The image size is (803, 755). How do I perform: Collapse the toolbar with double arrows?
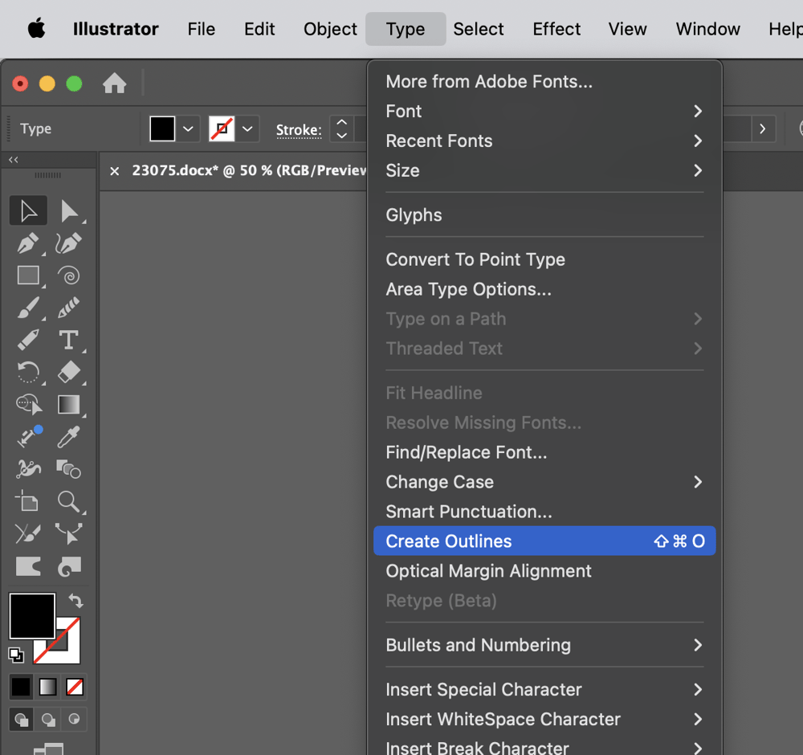[14, 160]
